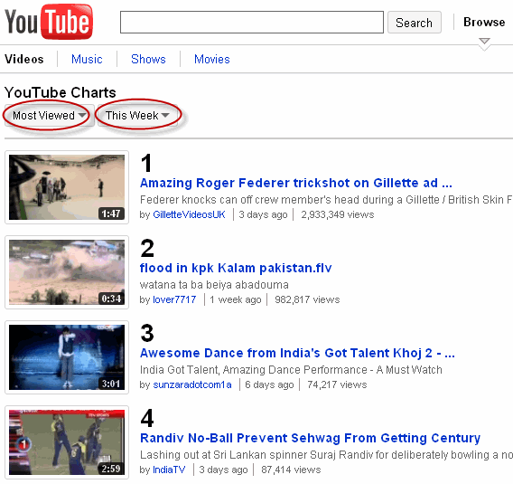Open flood in kpk Kalam pakistan.flv link
The image size is (513, 484).
(x=236, y=268)
